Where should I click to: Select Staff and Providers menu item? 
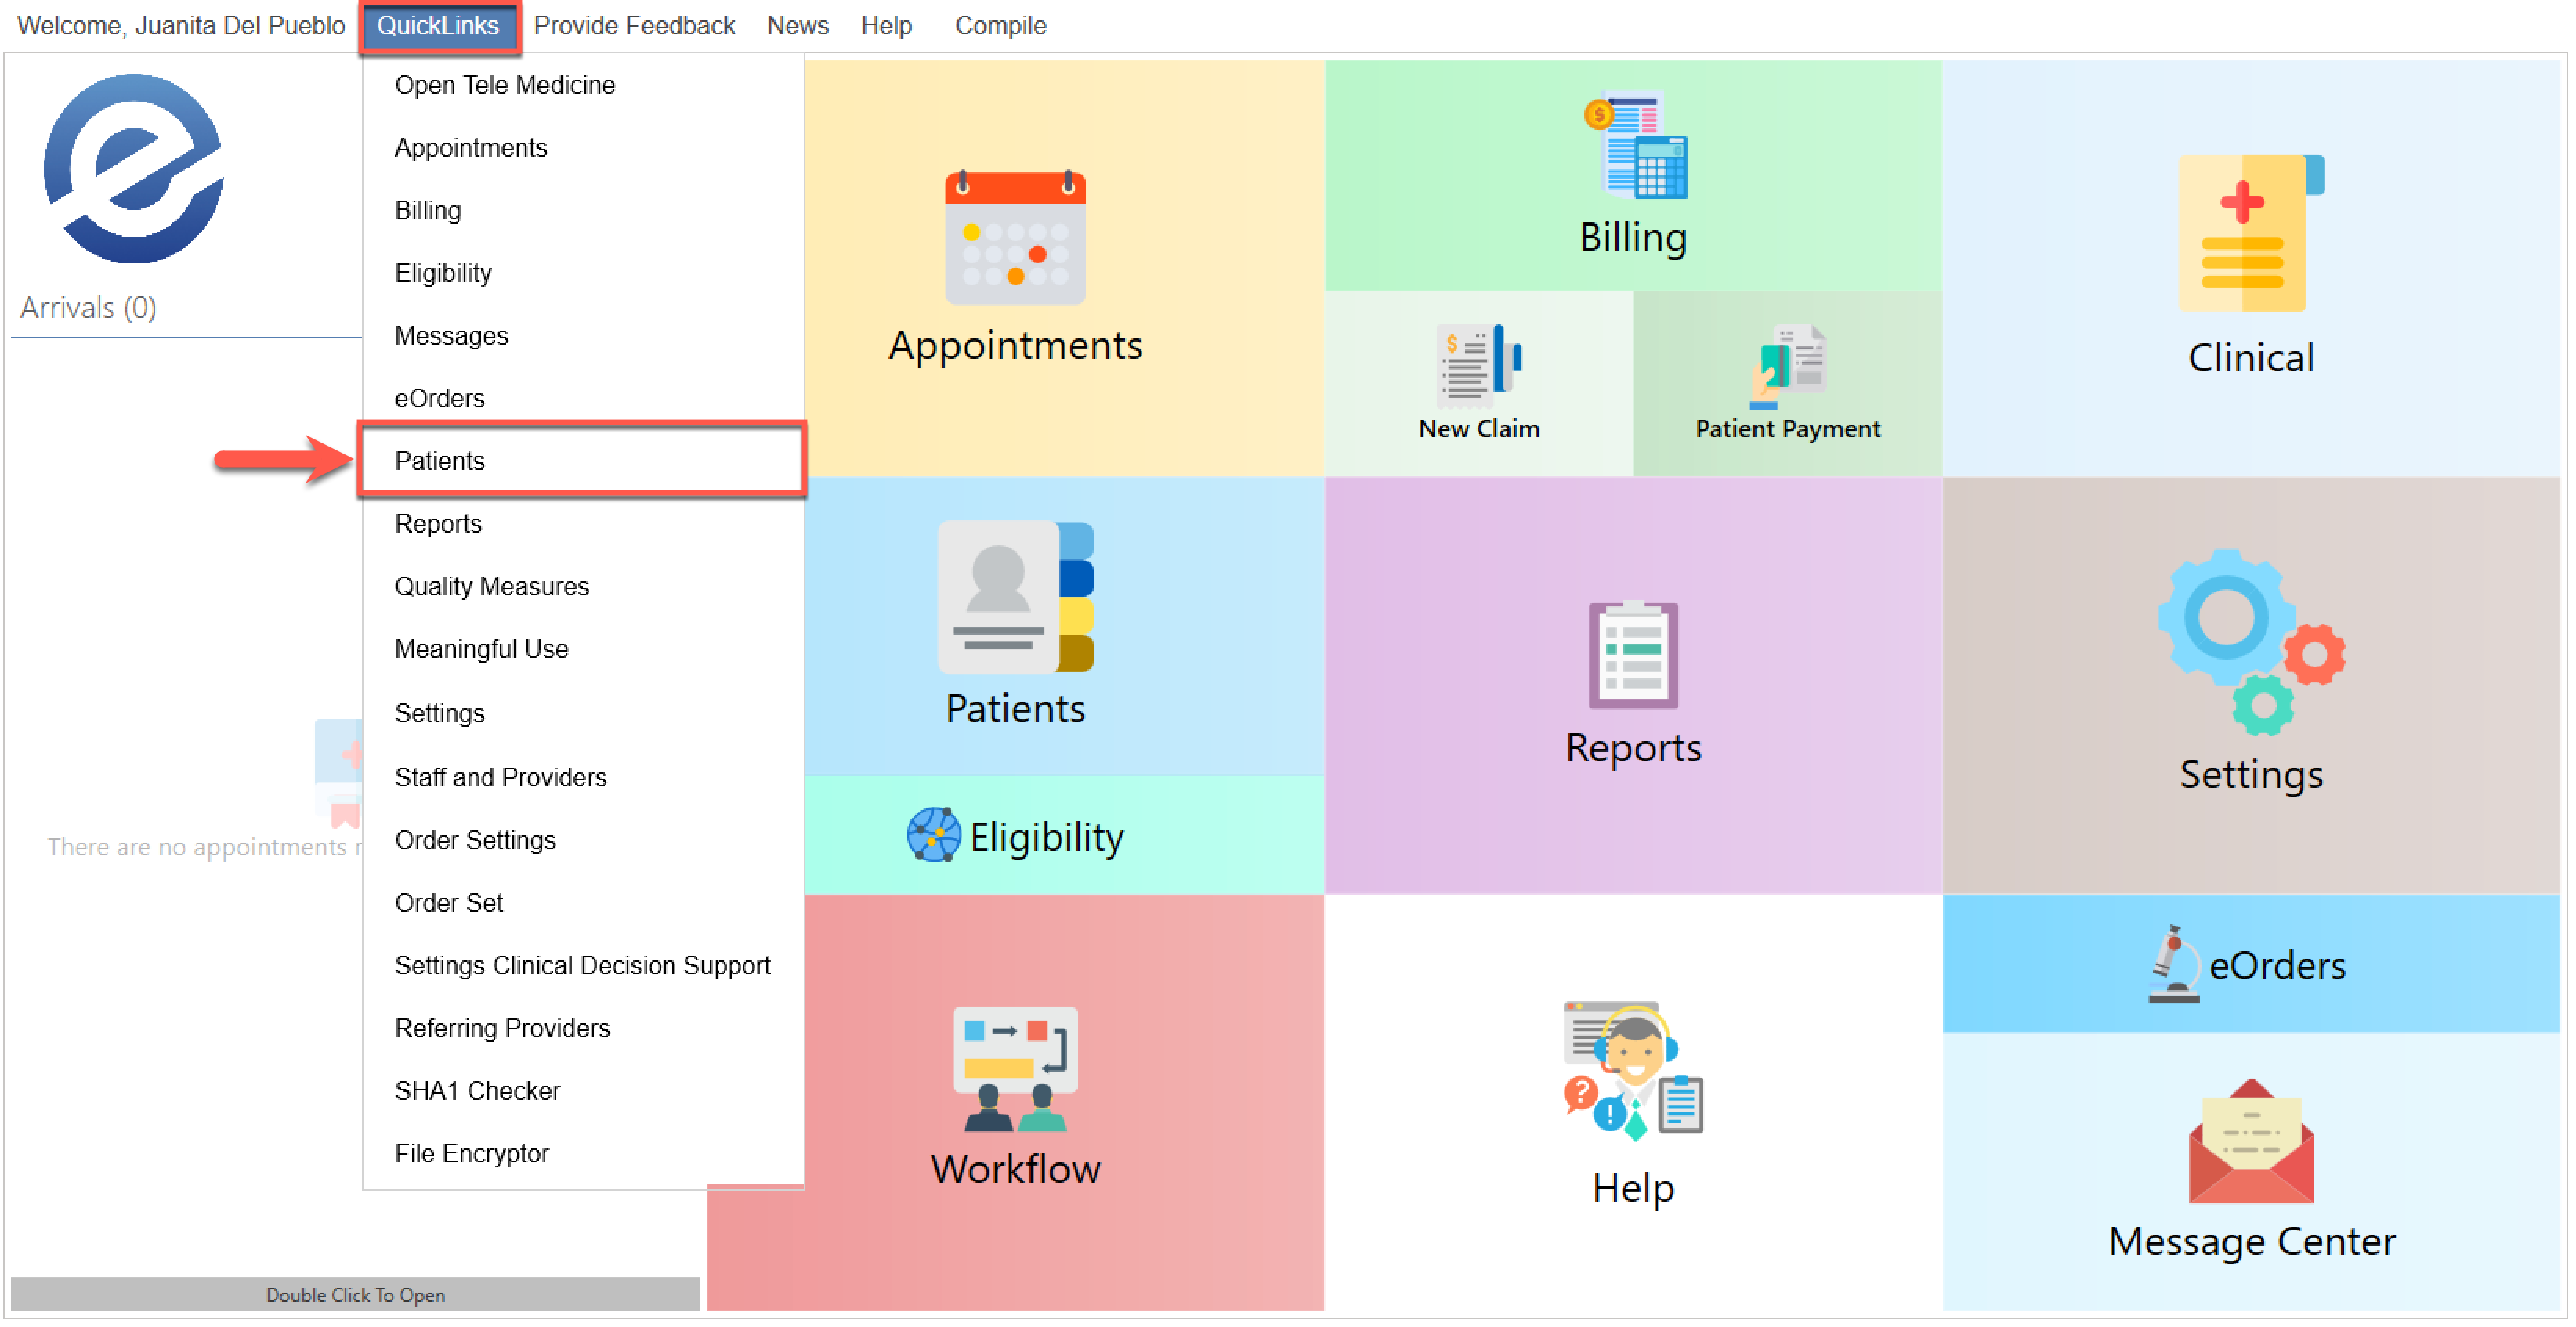coord(501,777)
